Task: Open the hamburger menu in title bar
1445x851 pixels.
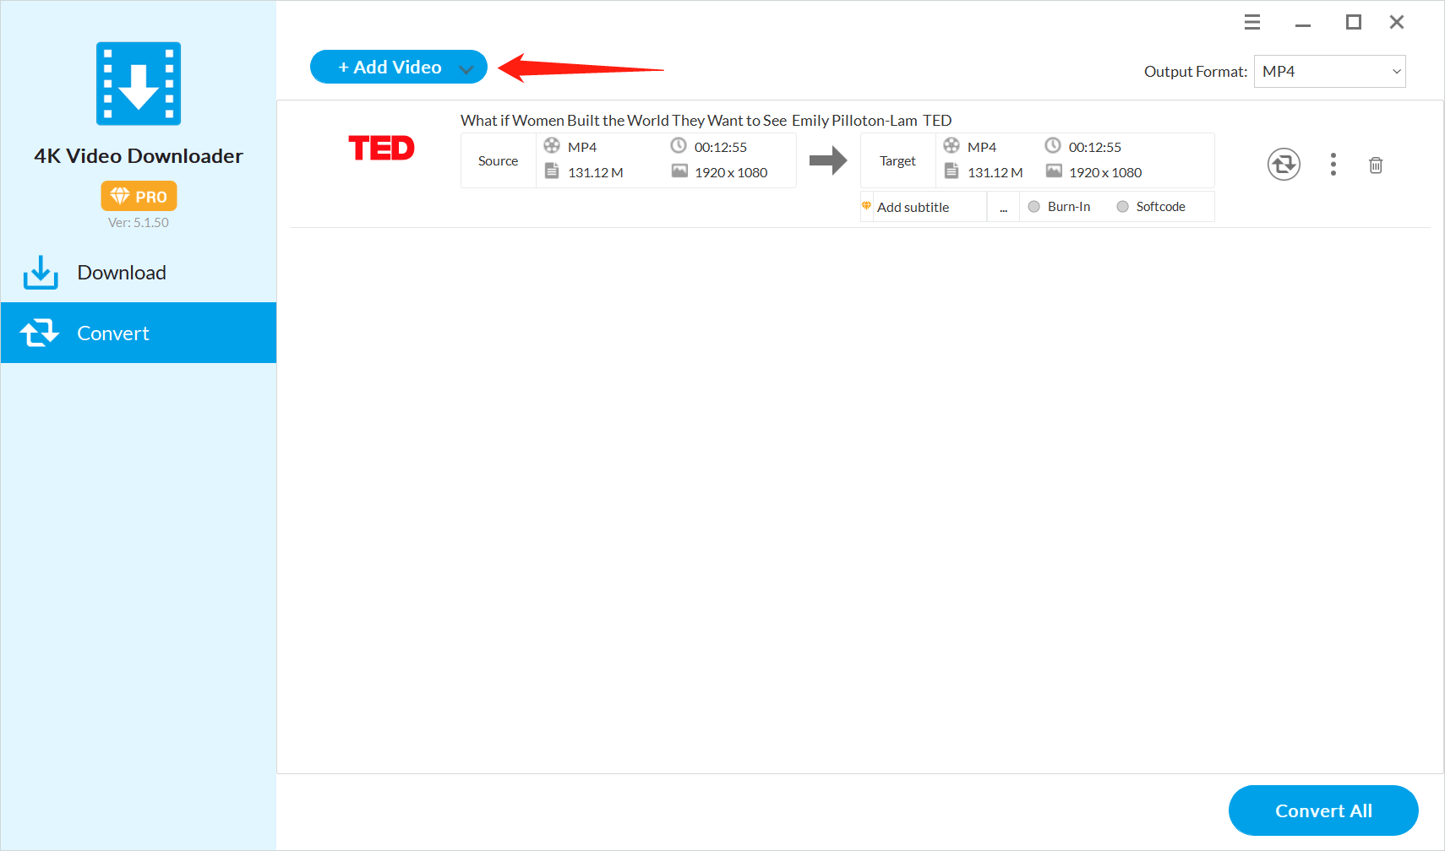Action: (1251, 23)
